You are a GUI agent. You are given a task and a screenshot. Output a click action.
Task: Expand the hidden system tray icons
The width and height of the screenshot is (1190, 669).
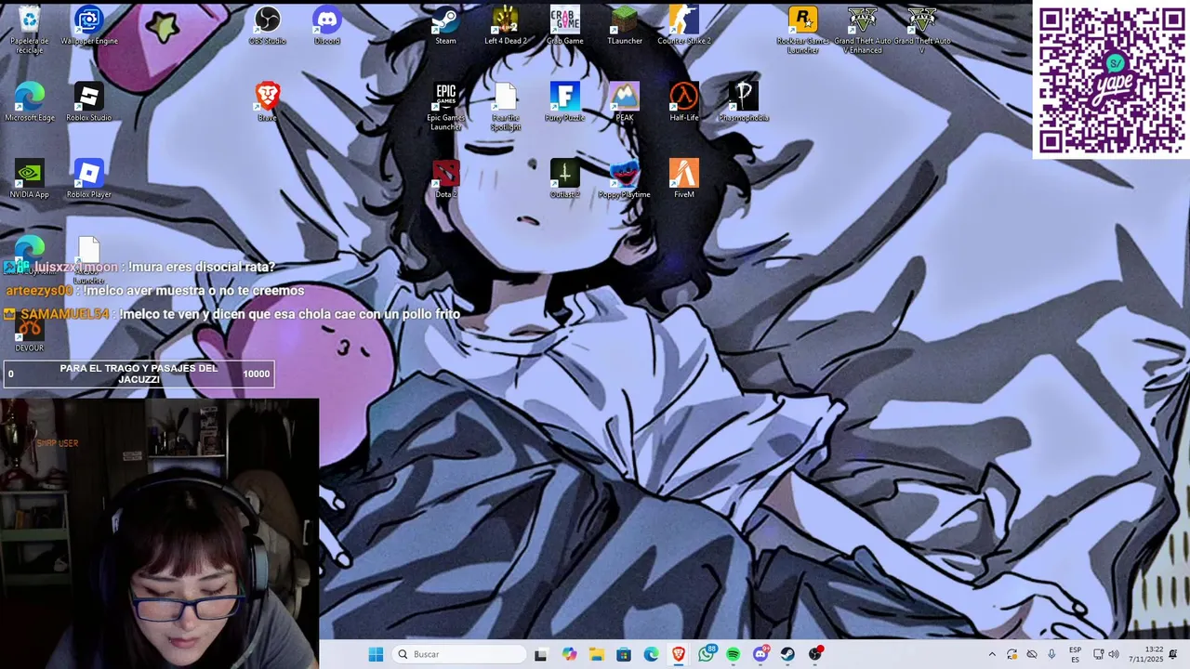pos(992,654)
